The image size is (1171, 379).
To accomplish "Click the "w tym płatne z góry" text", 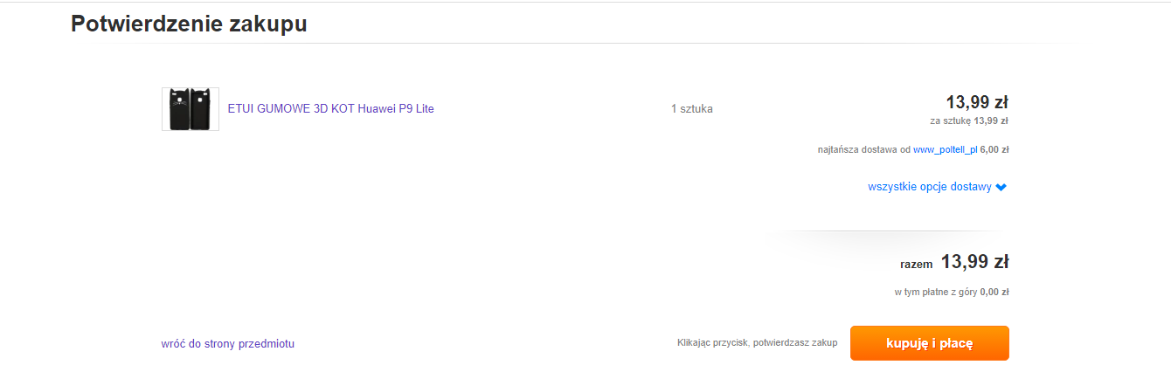I will point(935,292).
